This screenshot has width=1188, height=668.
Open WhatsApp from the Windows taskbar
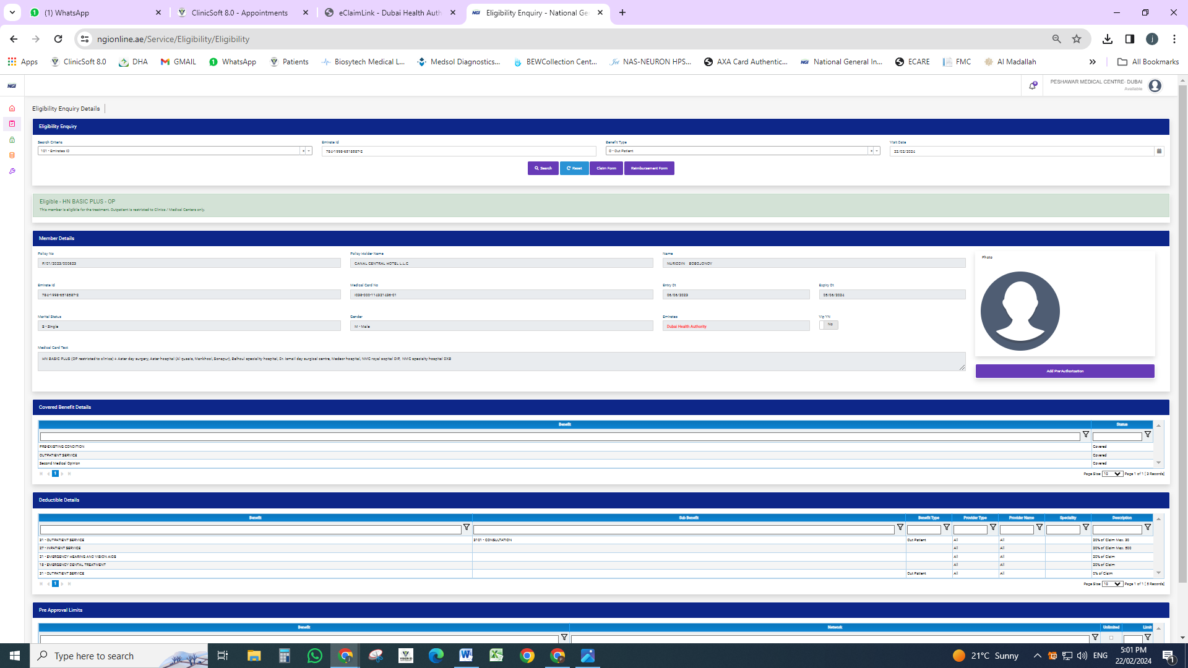[314, 656]
